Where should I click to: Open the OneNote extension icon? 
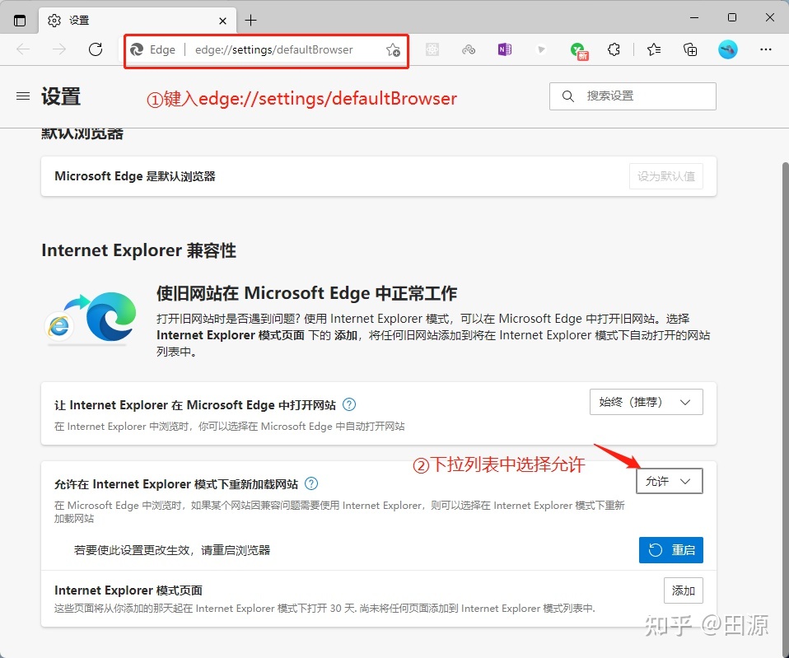pyautogui.click(x=505, y=49)
